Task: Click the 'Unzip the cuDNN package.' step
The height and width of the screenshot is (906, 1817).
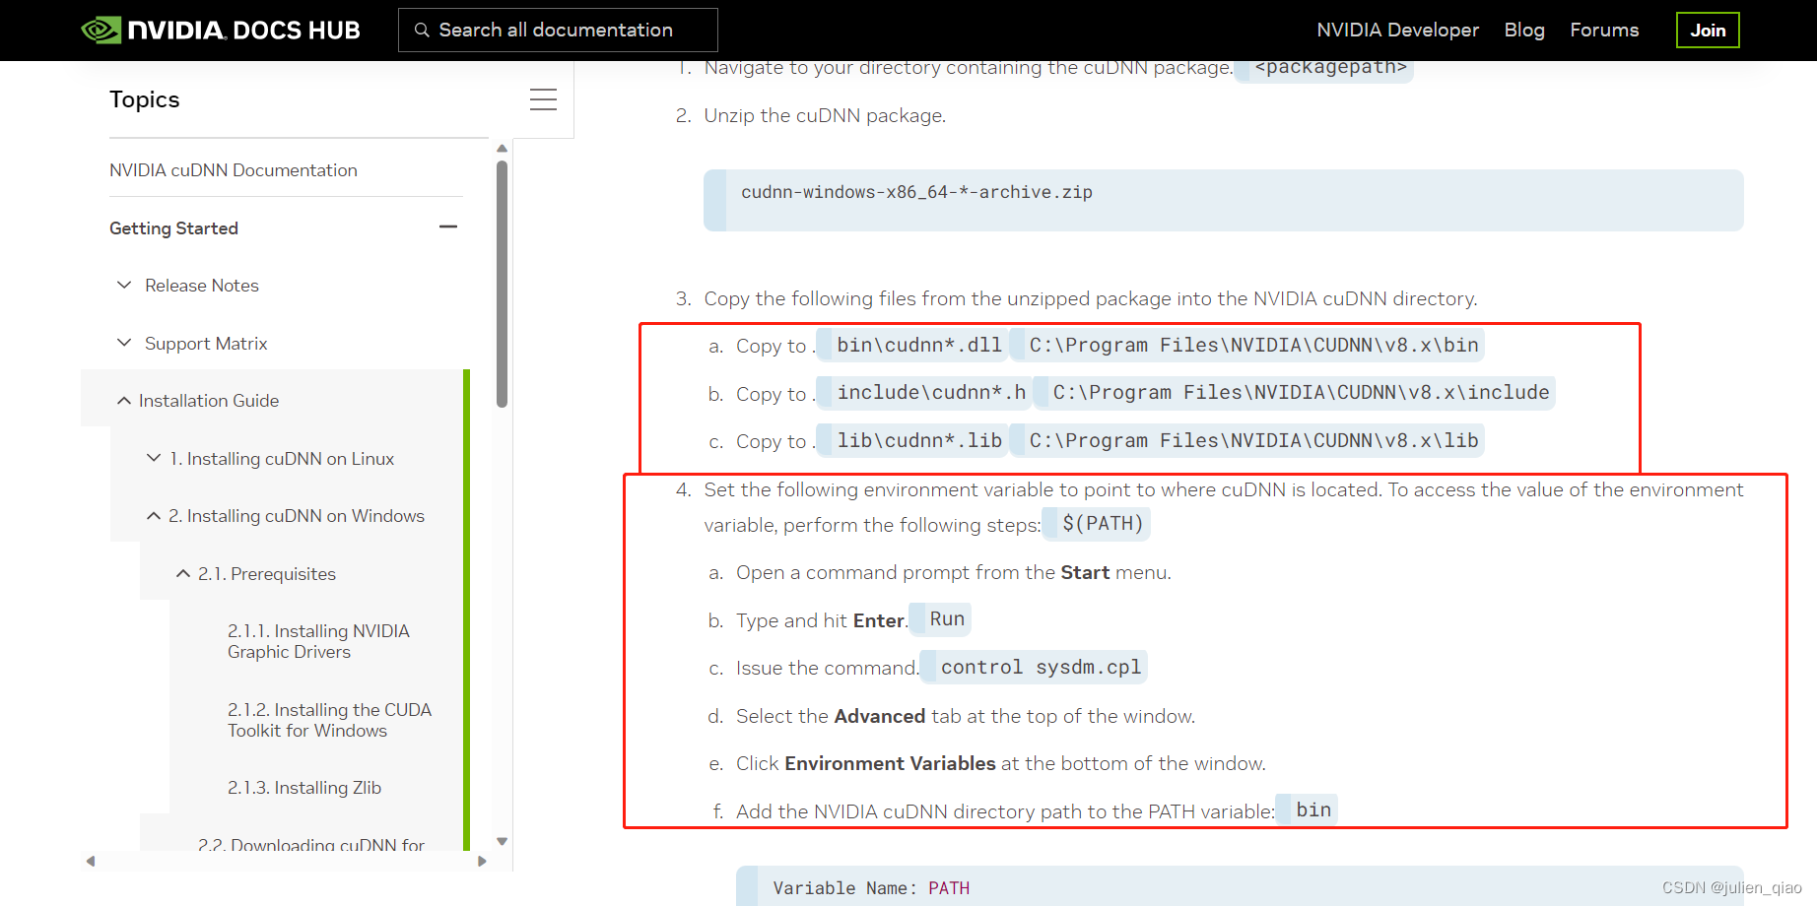Action: [825, 115]
